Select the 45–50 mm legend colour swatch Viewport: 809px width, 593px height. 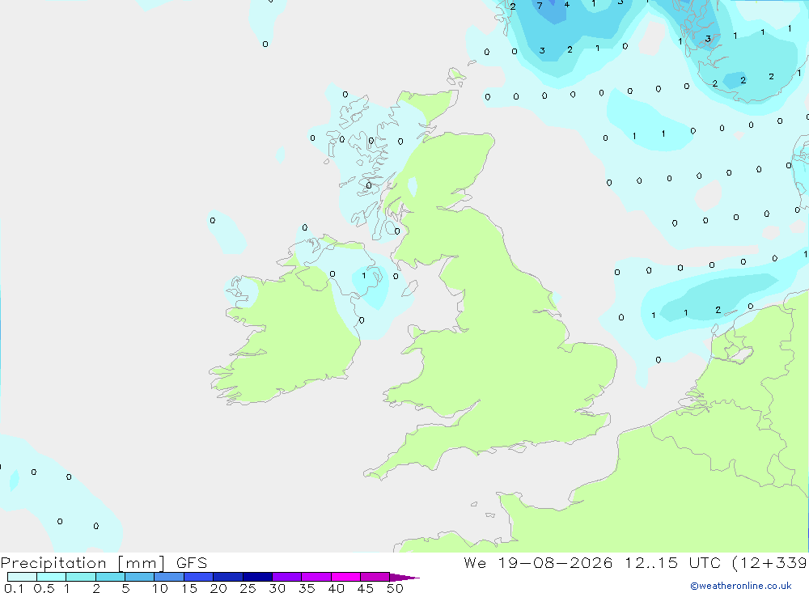tap(375, 577)
